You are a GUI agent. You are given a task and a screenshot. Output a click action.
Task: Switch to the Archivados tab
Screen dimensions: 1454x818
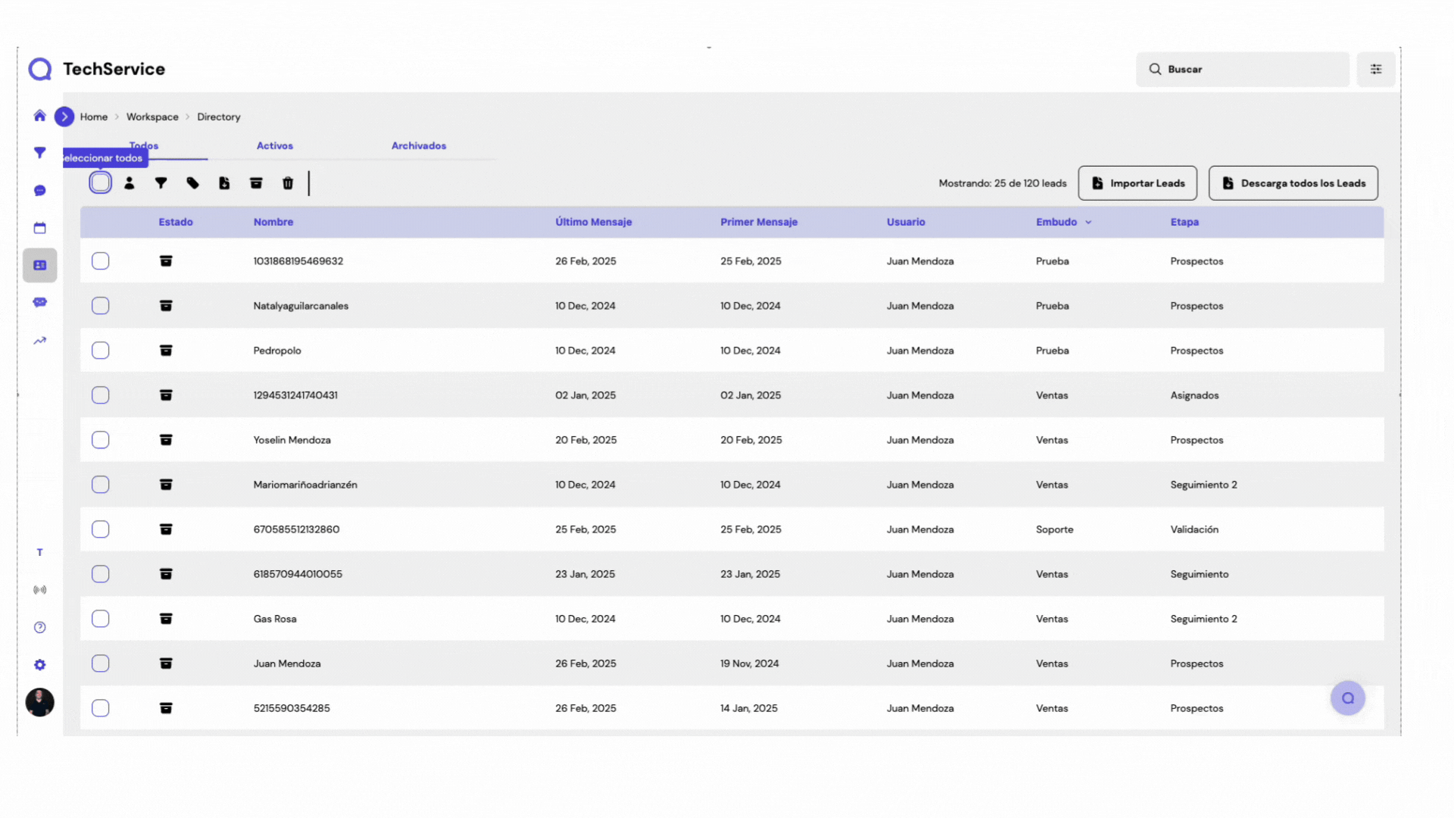coord(418,145)
